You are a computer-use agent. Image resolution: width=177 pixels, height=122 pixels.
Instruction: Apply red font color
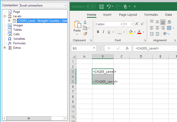click(139, 32)
